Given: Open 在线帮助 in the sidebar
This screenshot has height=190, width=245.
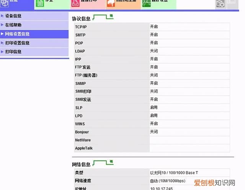Looking at the screenshot, I should [x=34, y=25].
